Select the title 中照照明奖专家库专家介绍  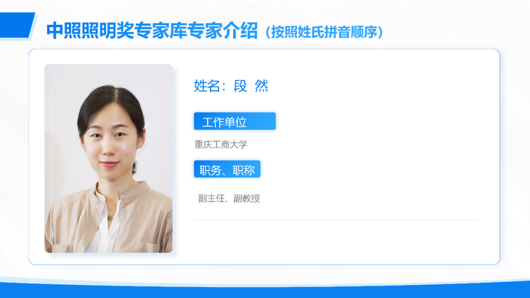[x=152, y=31]
